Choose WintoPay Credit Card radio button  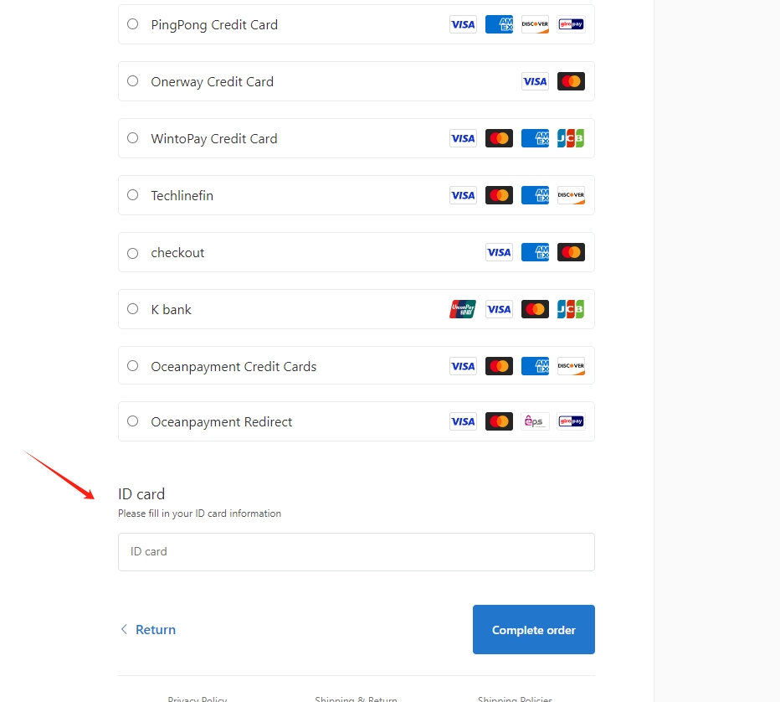133,138
